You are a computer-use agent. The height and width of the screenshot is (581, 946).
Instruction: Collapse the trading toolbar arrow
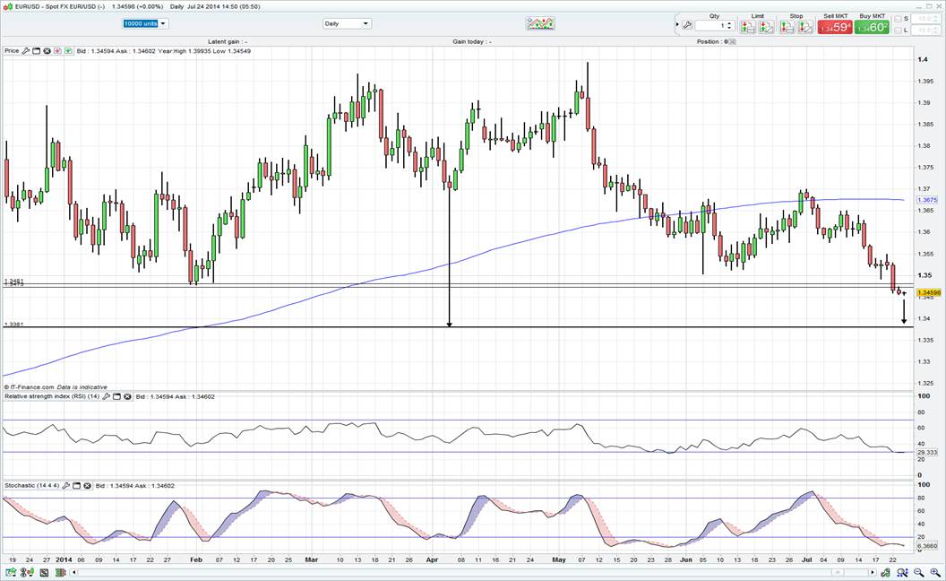click(x=676, y=25)
